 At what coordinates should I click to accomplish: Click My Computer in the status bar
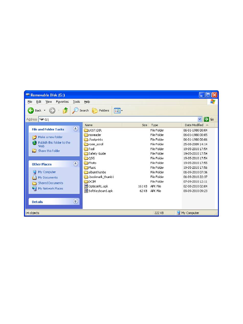(x=188, y=213)
